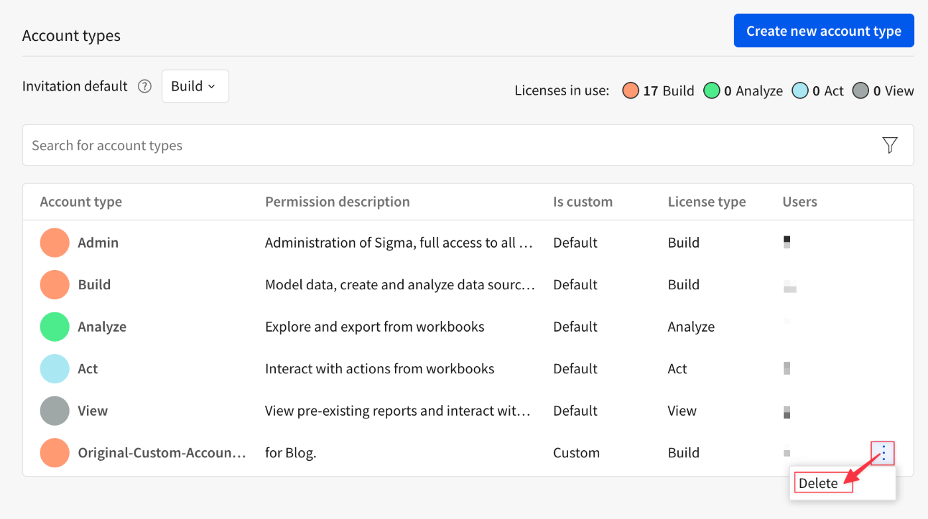Click Permission description column header
Screen dimensions: 928x519
337,202
